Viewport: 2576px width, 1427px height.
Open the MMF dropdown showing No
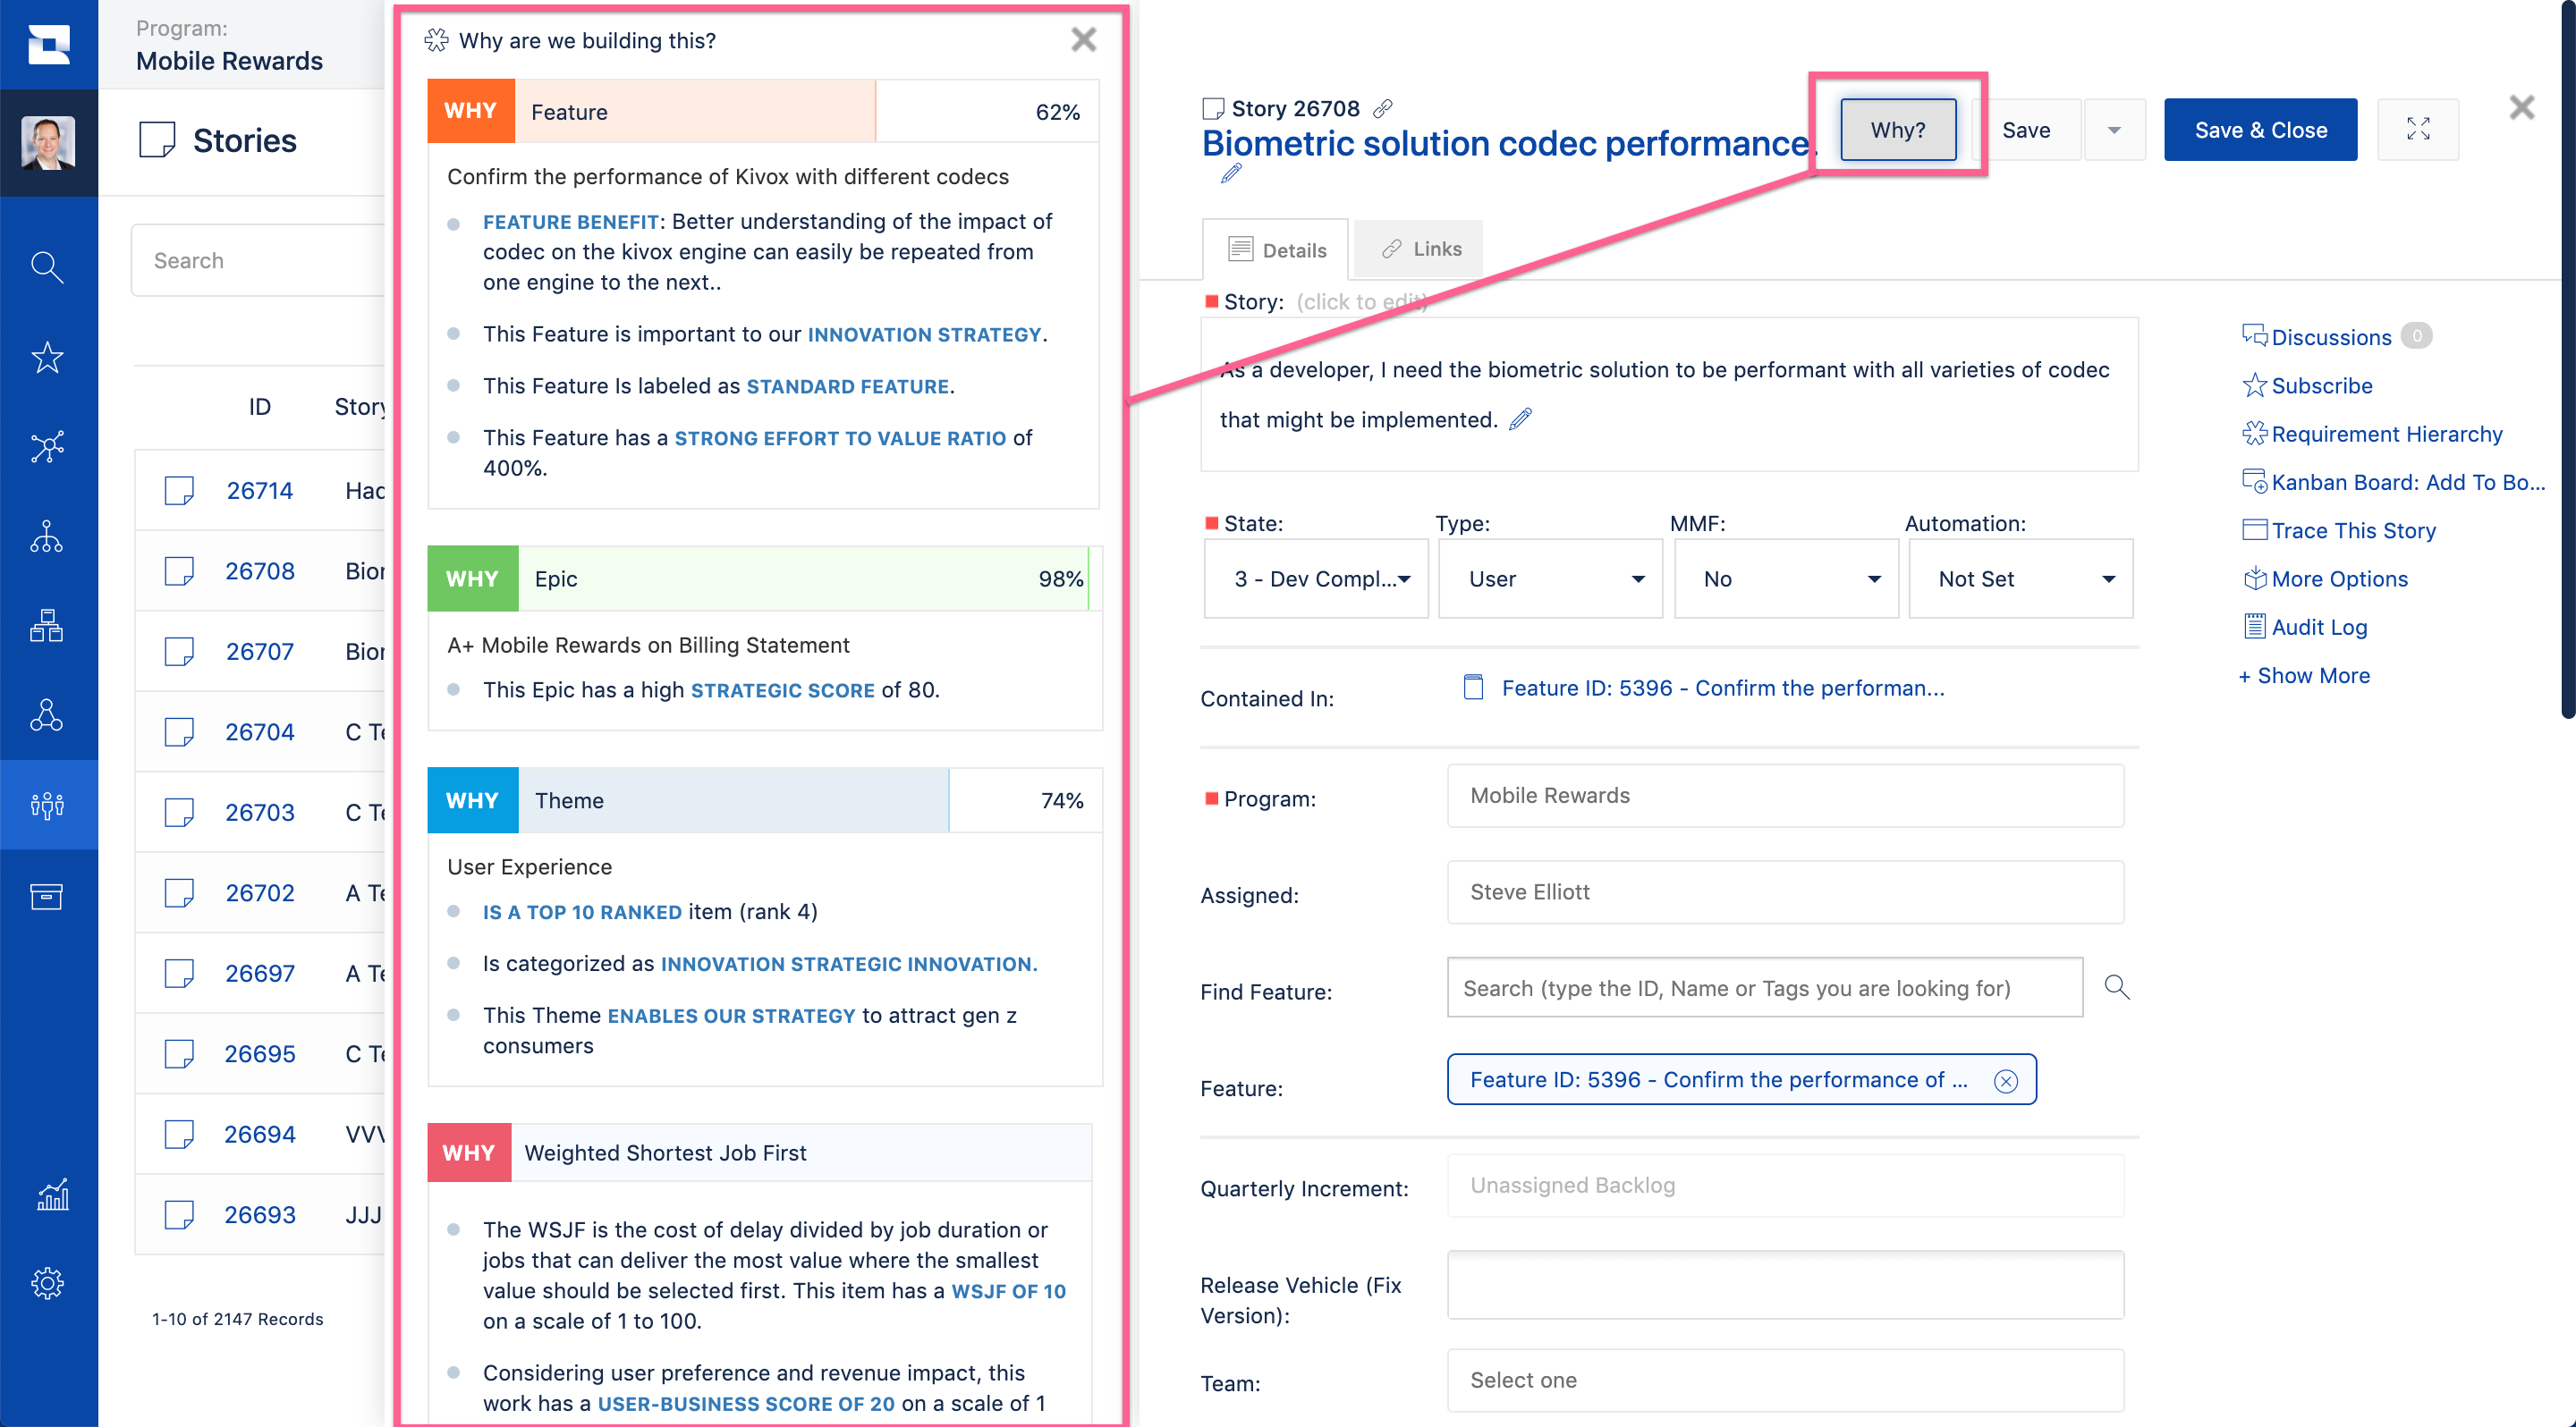pyautogui.click(x=1786, y=578)
